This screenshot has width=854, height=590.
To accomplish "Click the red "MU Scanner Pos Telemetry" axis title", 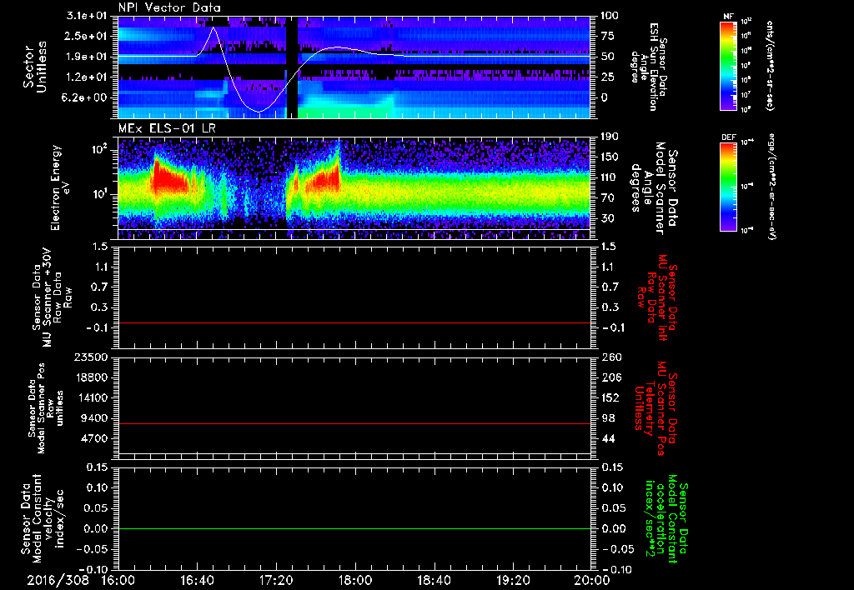I will pos(656,408).
